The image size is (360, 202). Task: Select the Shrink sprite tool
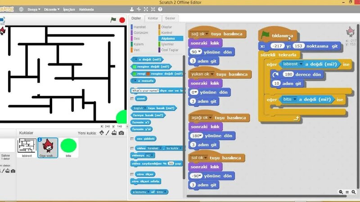pyautogui.click(x=153, y=9)
